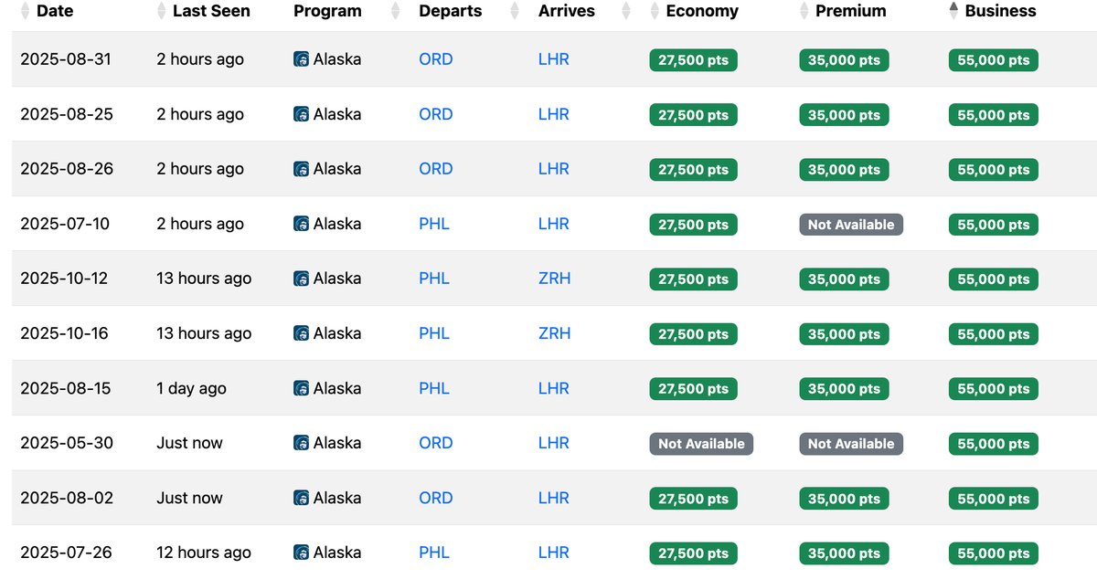Click Alaska logo in 2025-08-31 row
The height and width of the screenshot is (579, 1097).
[x=301, y=59]
